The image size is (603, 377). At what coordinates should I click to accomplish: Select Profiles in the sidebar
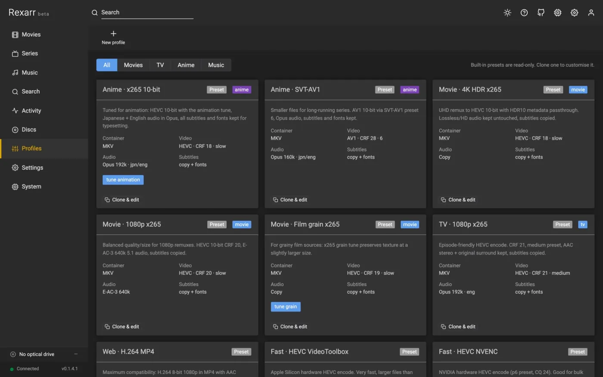tap(44, 148)
